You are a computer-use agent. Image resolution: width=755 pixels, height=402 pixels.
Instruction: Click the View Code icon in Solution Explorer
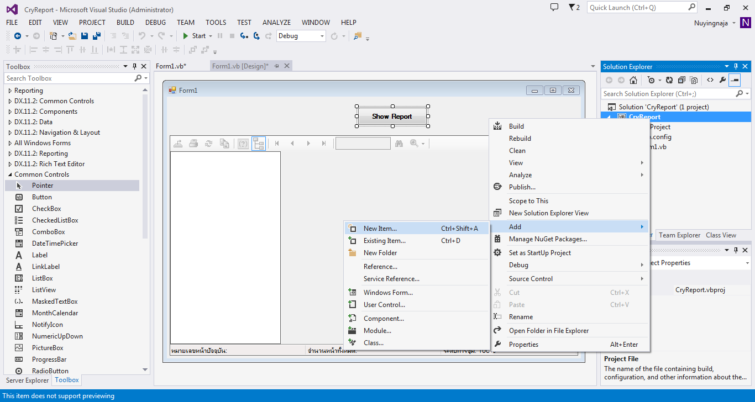(710, 80)
